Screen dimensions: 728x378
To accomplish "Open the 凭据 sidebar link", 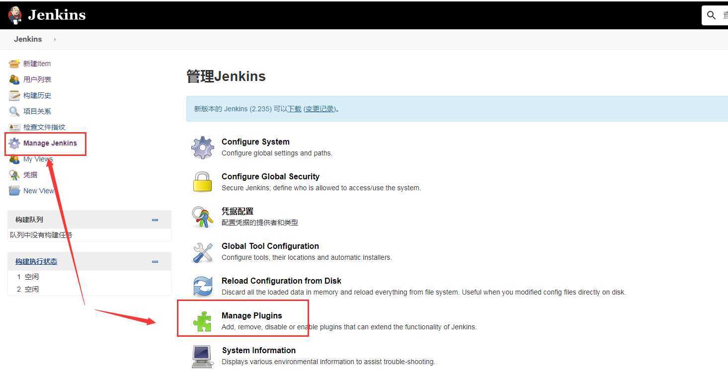I will click(30, 175).
